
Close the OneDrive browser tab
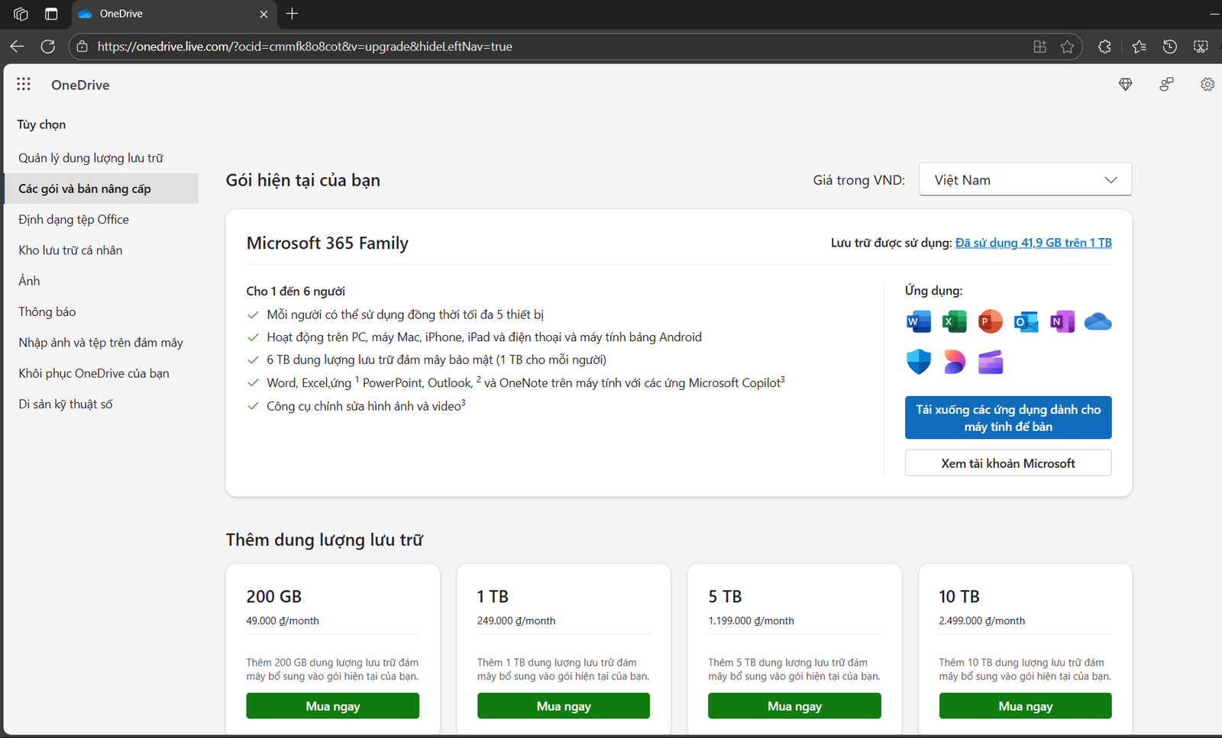point(263,14)
